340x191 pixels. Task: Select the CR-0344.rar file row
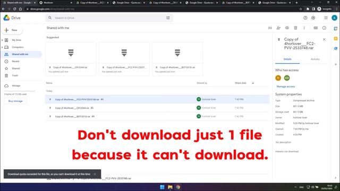(157, 108)
